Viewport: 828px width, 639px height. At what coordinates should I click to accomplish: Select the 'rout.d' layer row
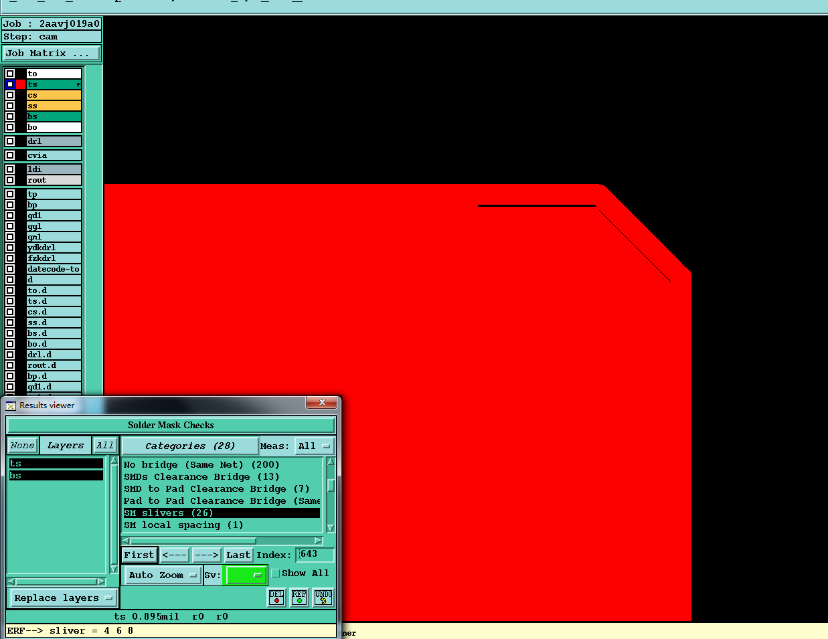(x=54, y=366)
